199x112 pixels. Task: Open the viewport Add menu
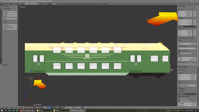coord(16,108)
